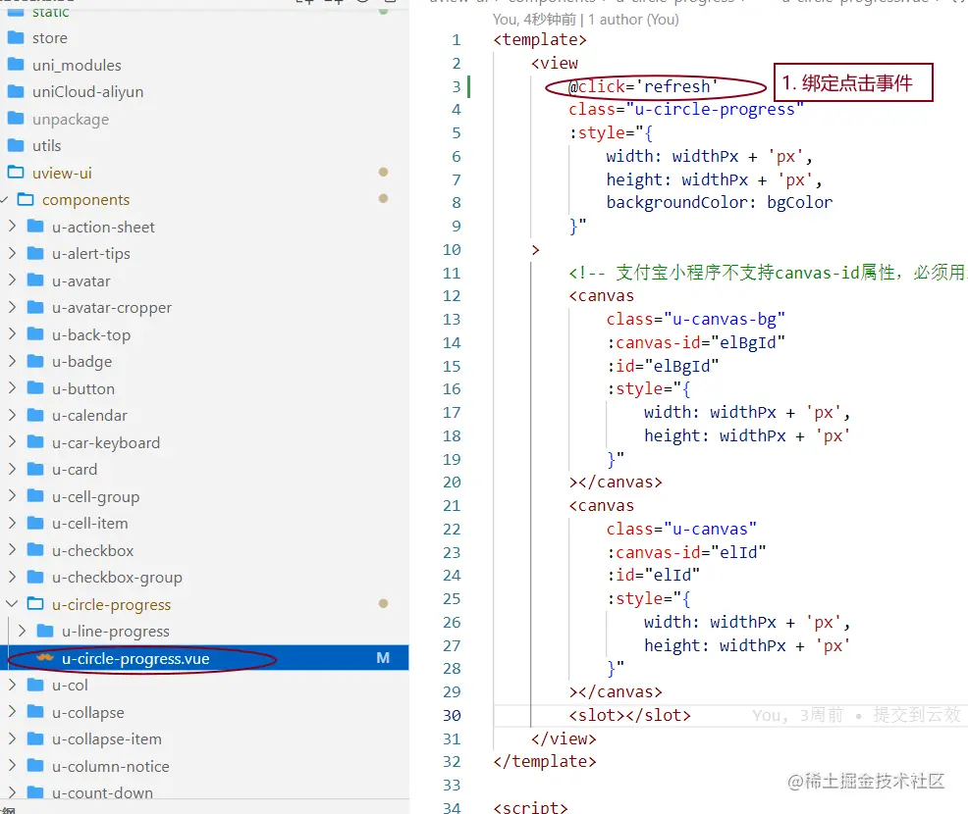This screenshot has height=814, width=968.
Task: Open the u-checkbox-group folder row
Action: click(x=204, y=578)
